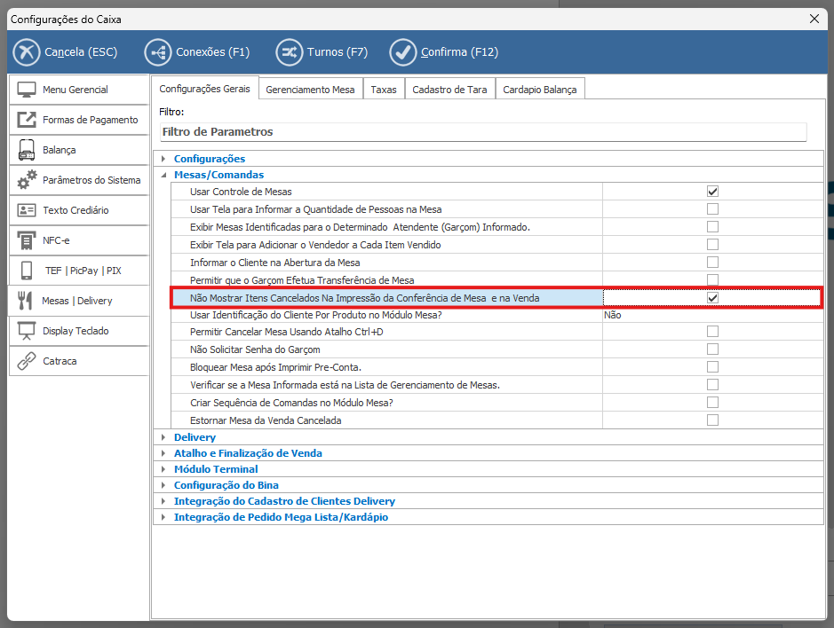Screen dimensions: 834x628
Task: Open Conexões (F1) share icon
Action: (x=157, y=52)
